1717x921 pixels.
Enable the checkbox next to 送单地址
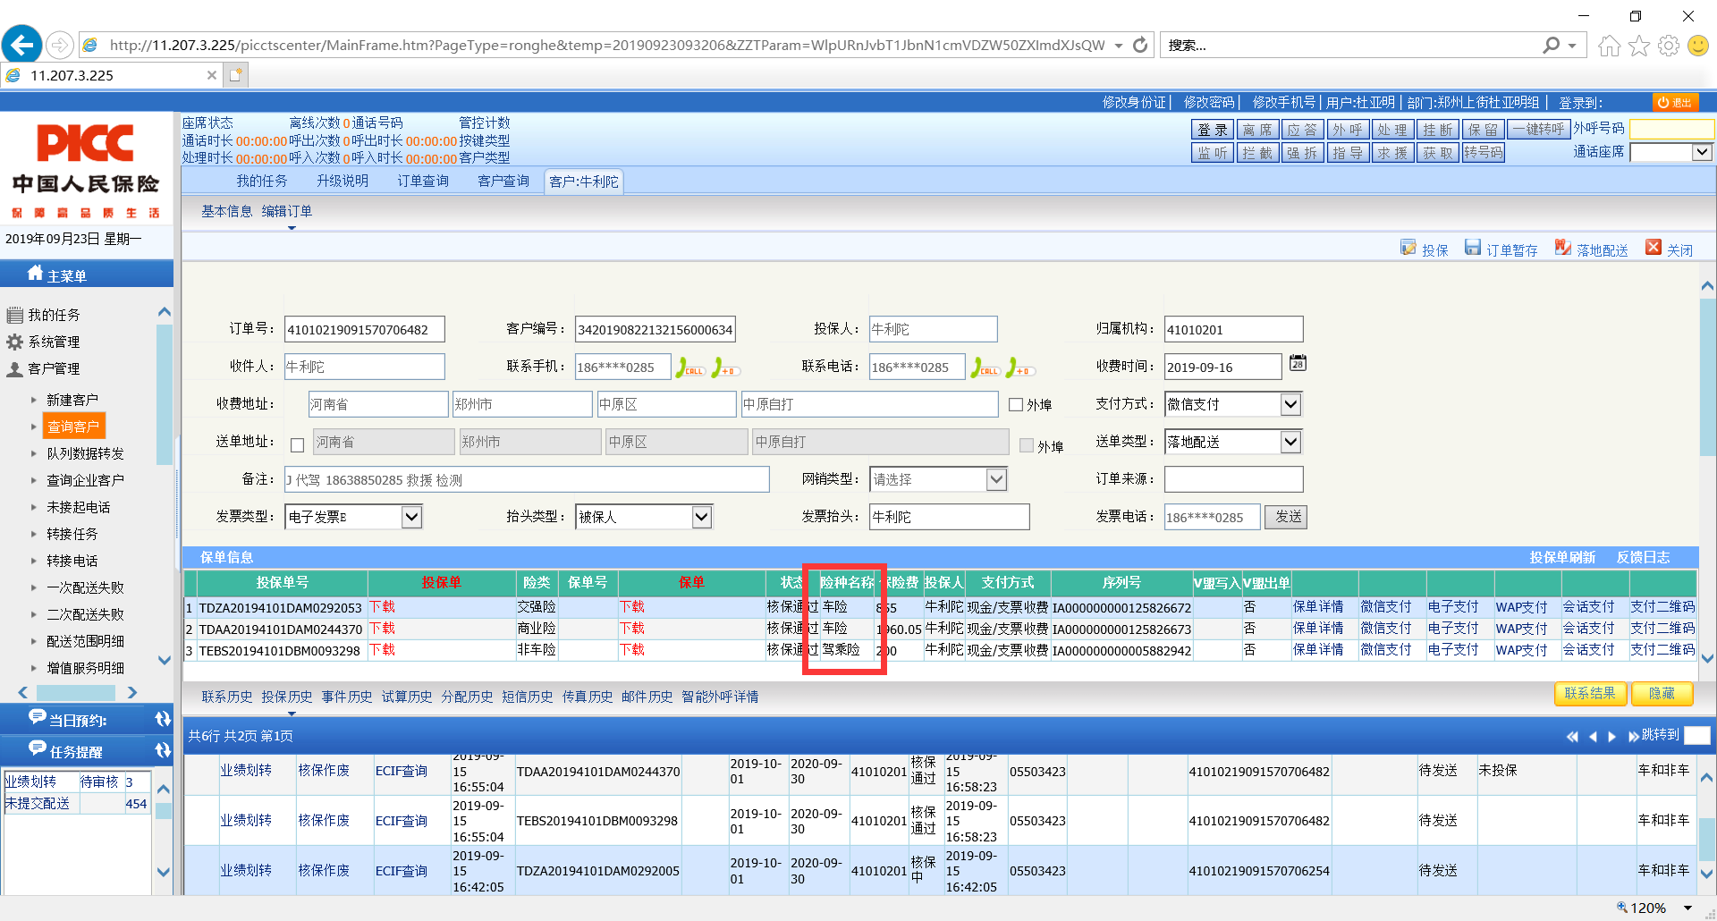(298, 444)
